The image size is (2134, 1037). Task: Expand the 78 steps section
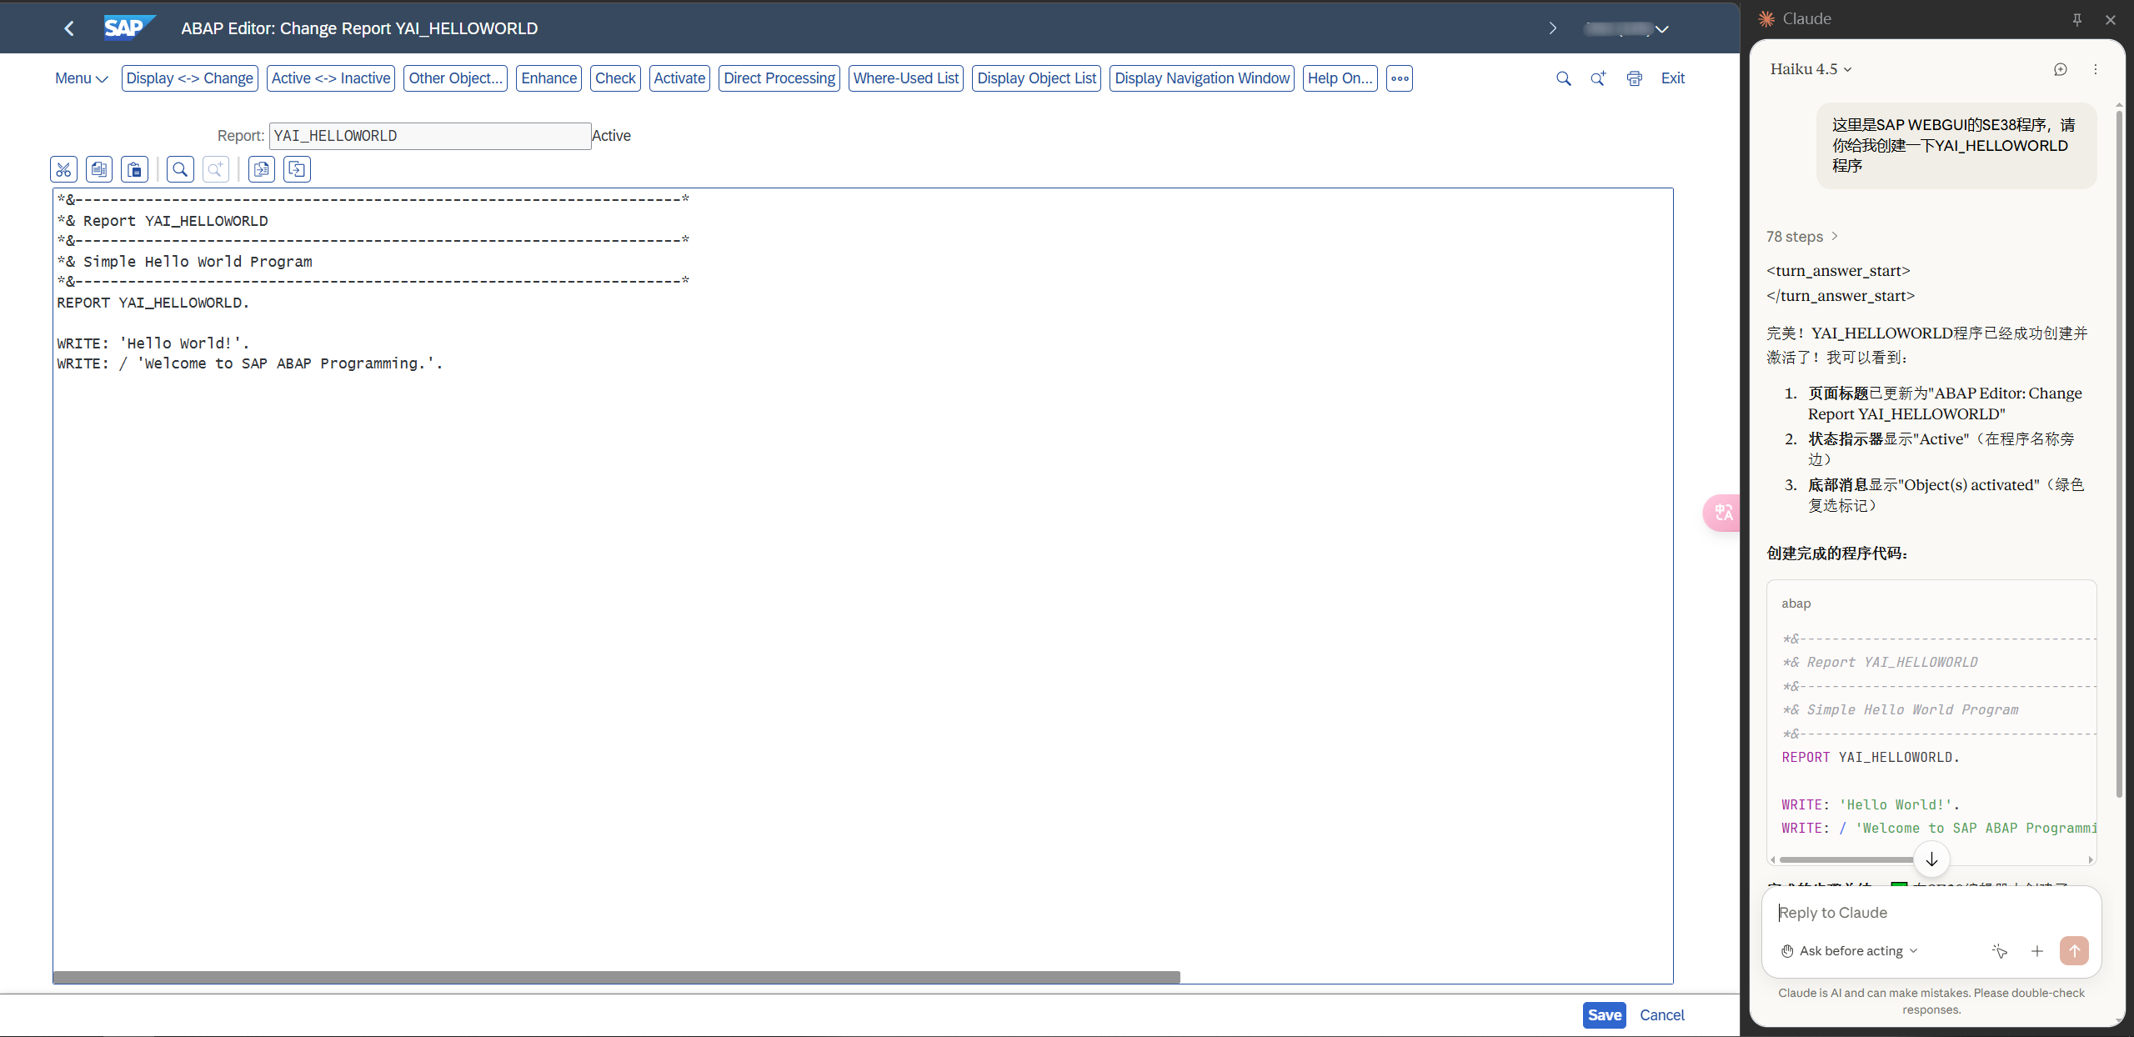pos(1801,237)
